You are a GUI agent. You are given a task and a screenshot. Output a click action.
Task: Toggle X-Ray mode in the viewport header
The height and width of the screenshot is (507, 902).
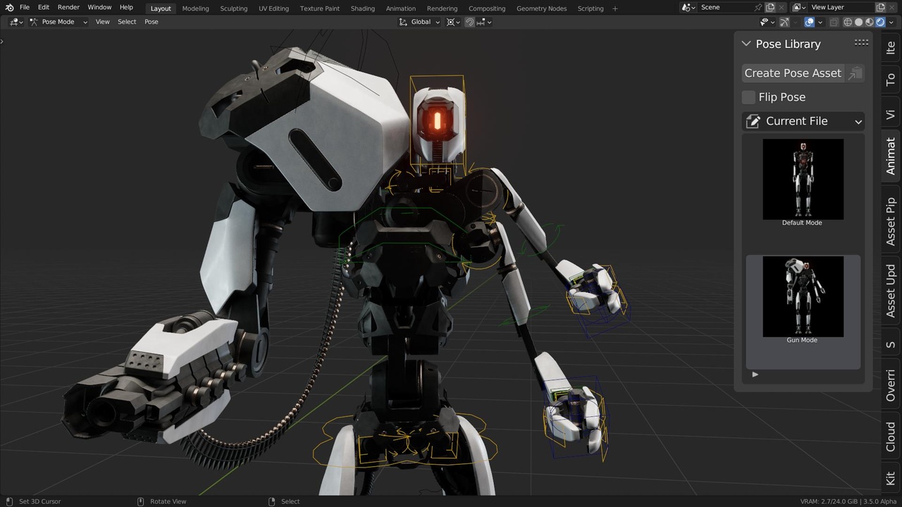[x=834, y=22]
